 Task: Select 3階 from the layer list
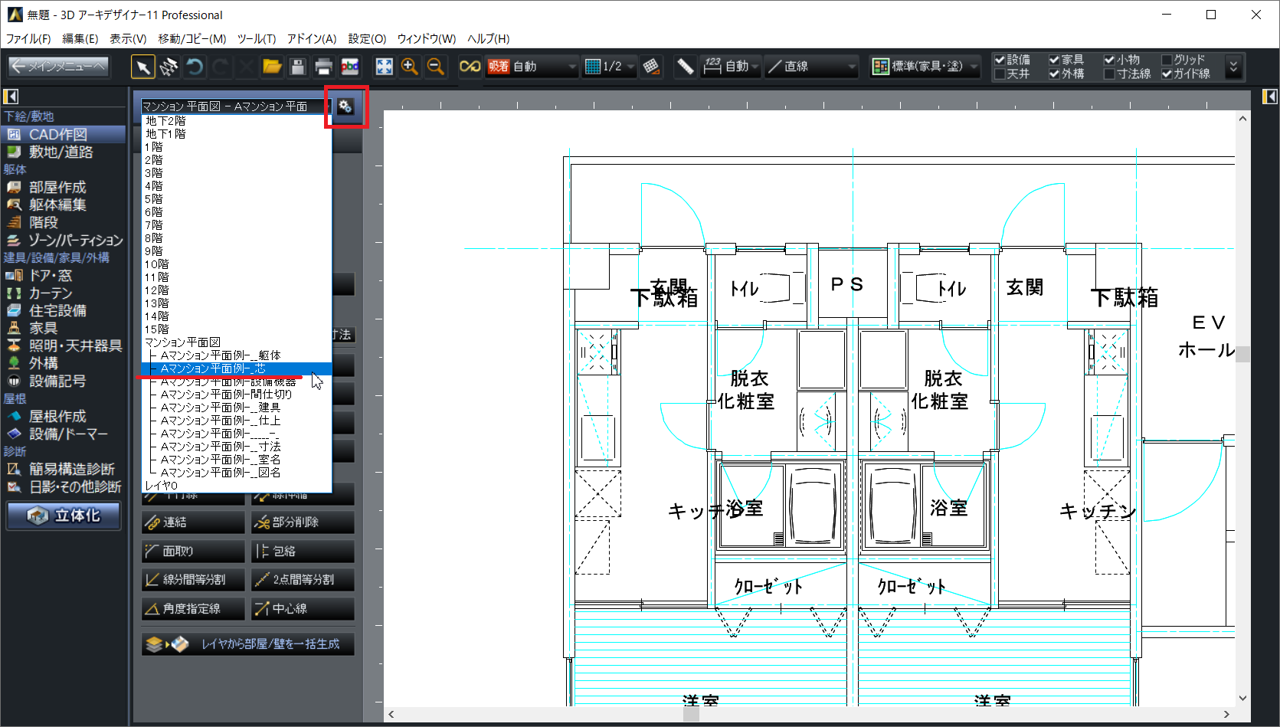[154, 173]
